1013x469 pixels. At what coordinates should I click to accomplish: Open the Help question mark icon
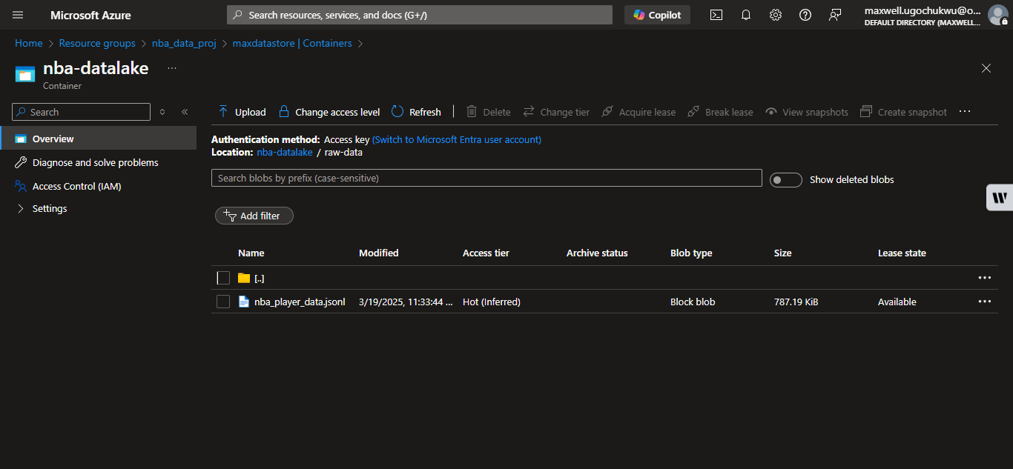[805, 15]
